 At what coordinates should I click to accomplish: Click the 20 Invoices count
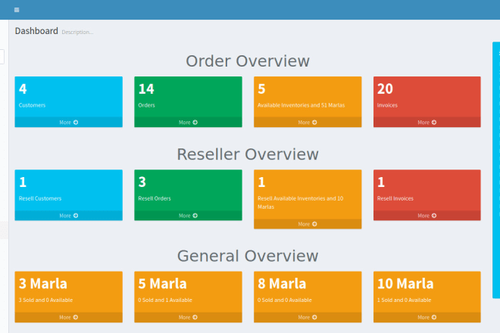[x=385, y=89]
